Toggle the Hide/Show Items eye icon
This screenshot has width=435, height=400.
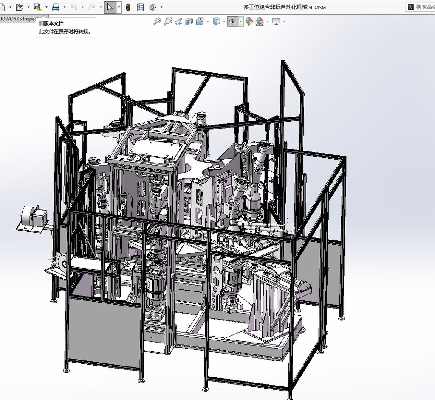[x=233, y=21]
